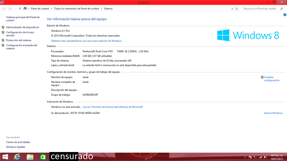The image size is (287, 161).
Task: Click the RAM value '2.00 GB (1.87 GB utilizable)'
Action: click(97, 56)
